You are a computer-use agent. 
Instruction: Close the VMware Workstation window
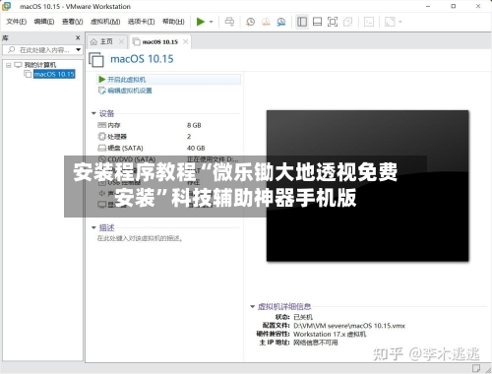coord(478,6)
